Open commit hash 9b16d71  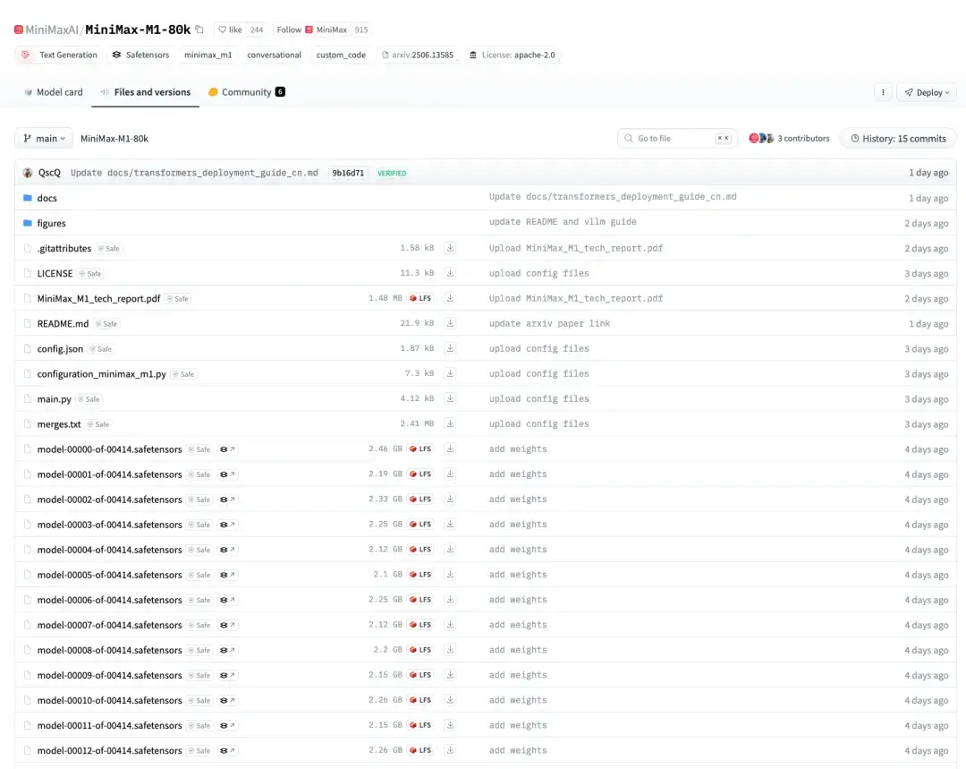[x=348, y=174]
